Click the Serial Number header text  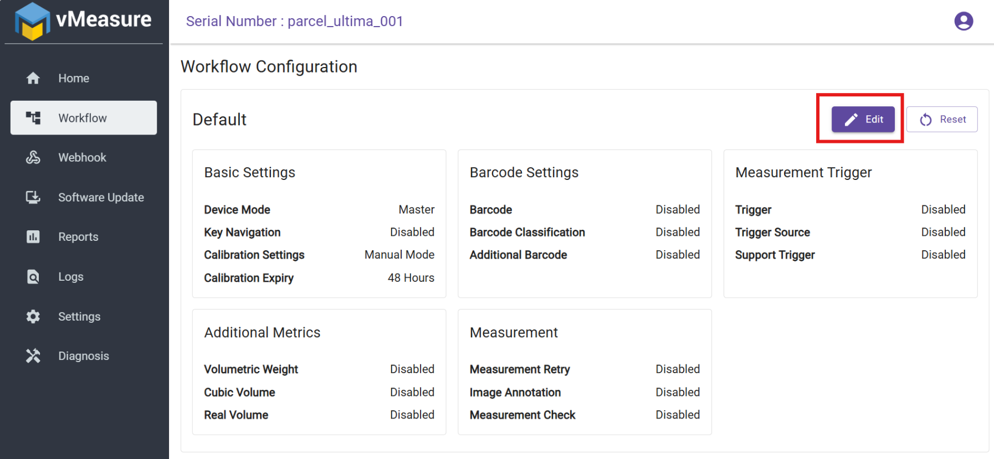click(294, 21)
